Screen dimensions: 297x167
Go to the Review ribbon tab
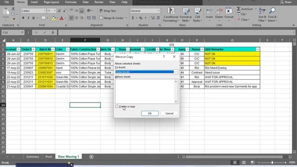(99, 2)
